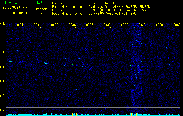Click the drifting trace above carrier near 0031
183x116 pixels.
click(24, 62)
